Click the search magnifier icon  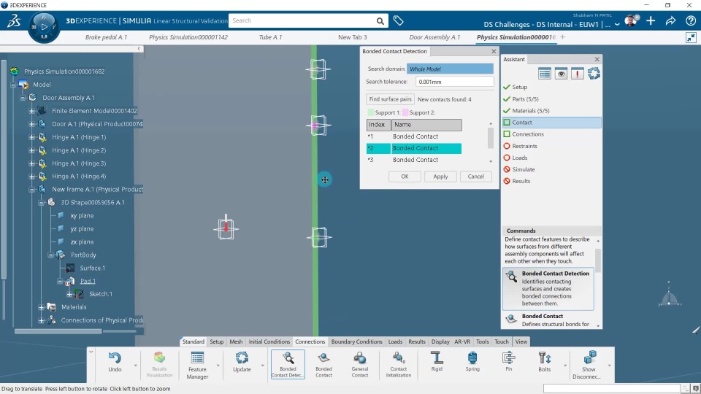tap(380, 21)
